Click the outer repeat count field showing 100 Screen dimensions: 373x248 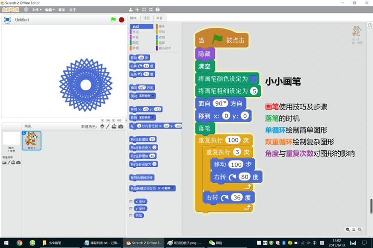[233, 140]
